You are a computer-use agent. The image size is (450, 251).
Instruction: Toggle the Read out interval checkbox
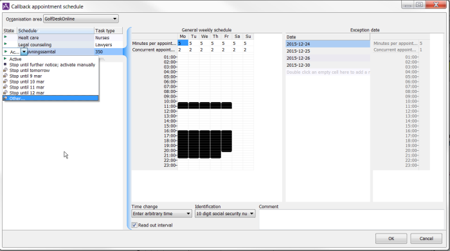(134, 225)
